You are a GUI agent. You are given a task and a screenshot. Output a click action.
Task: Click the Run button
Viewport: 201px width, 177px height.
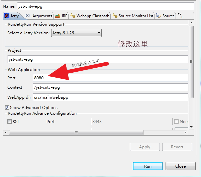click(148, 166)
